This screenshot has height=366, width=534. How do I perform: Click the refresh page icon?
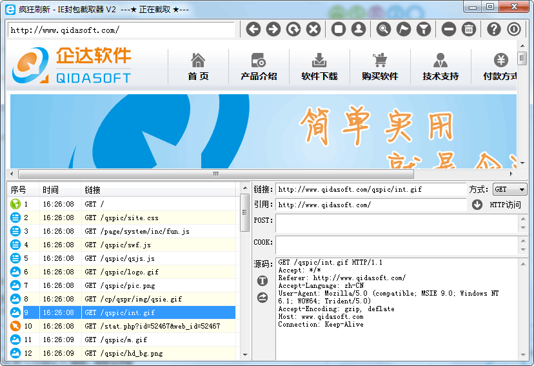coord(293,29)
